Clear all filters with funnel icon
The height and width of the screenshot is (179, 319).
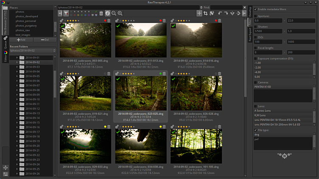(66, 14)
